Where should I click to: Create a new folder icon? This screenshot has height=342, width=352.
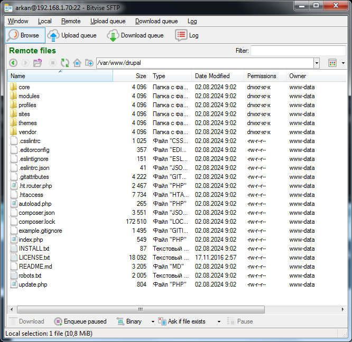pyautogui.click(x=89, y=63)
